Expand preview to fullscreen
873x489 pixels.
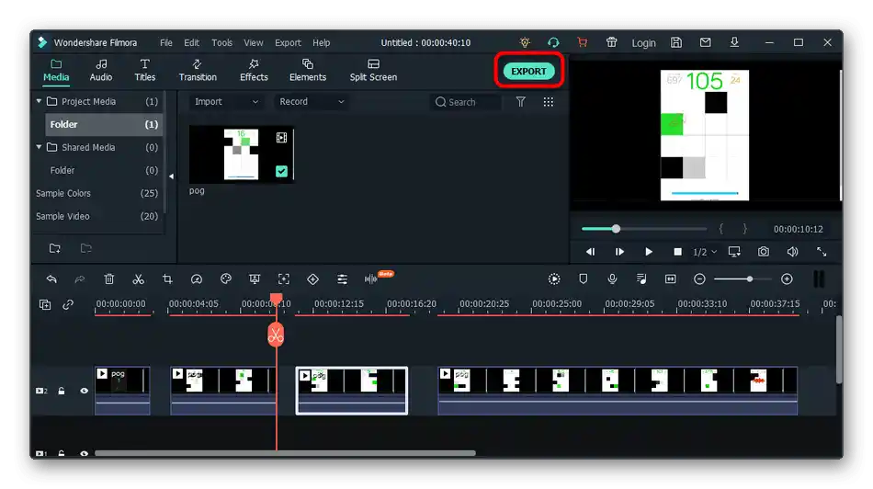point(822,252)
